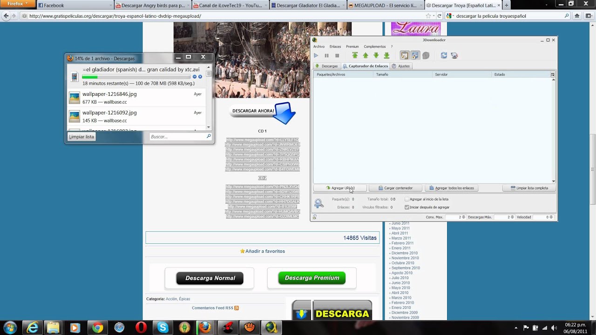Screen dimensions: 596x335
Task: Open JDownloader Archivo menu
Action: coord(319,47)
